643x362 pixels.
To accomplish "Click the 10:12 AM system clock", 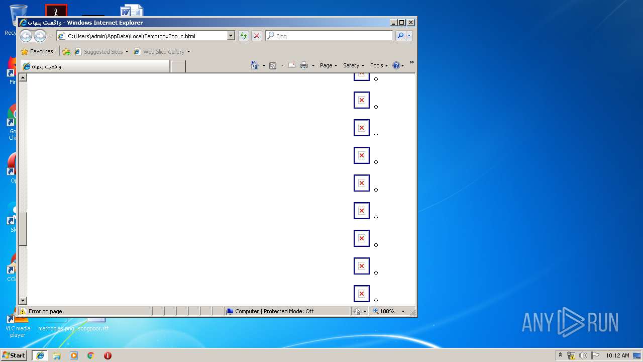I will [617, 355].
